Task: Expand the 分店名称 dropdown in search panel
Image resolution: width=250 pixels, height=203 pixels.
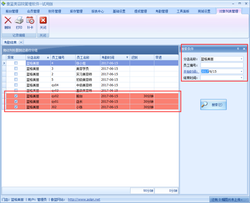Action: 241,59
